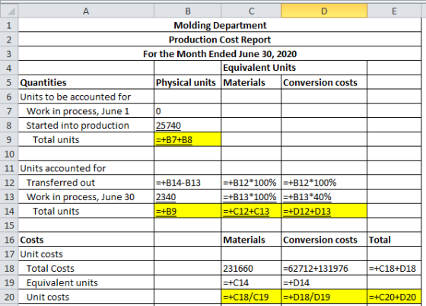
Task: Click the 'Total Costs' label
Action: coord(86,269)
